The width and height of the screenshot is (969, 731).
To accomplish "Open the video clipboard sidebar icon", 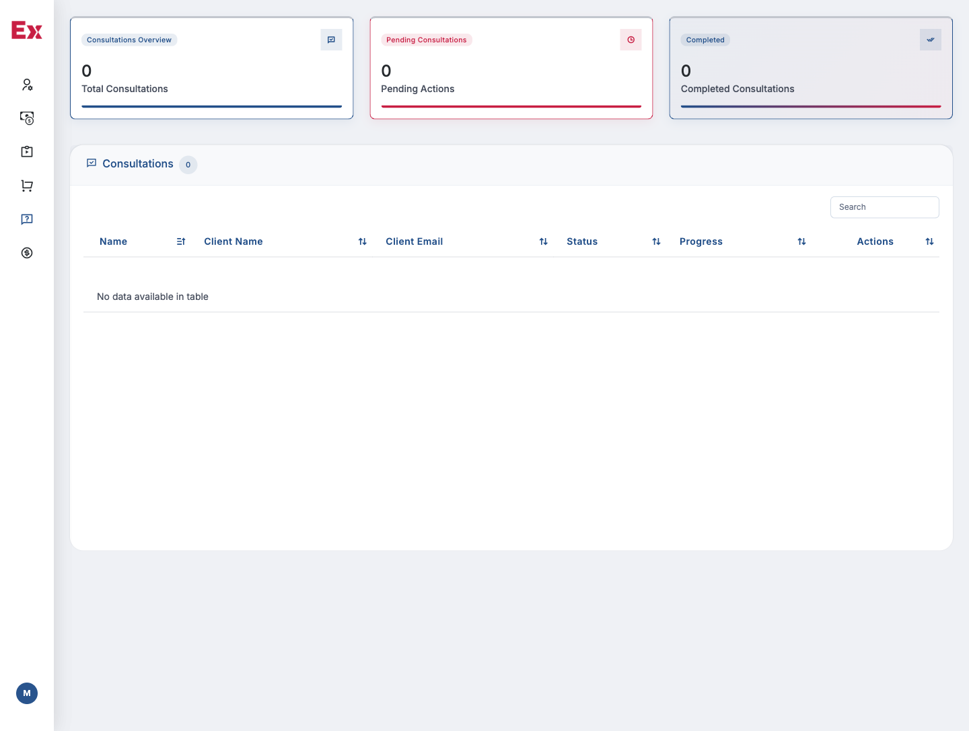I will pos(27,152).
